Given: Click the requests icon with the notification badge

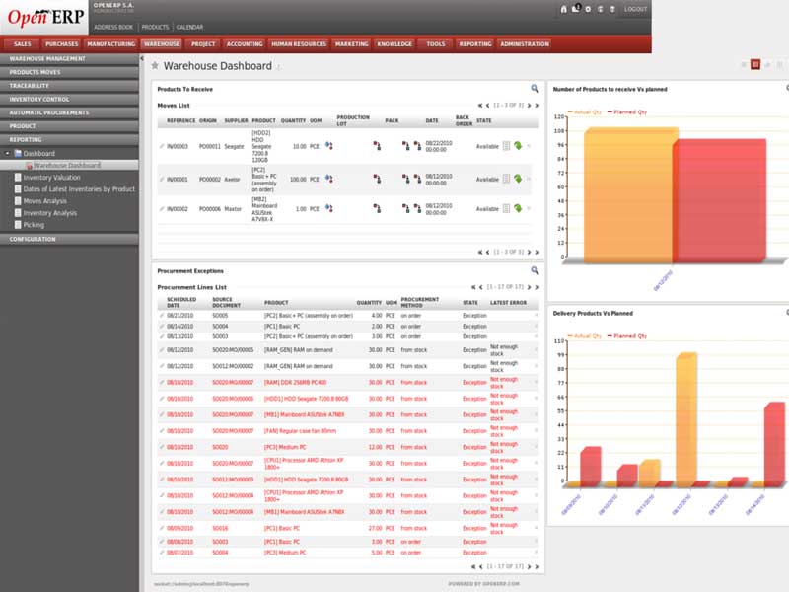Looking at the screenshot, I should [x=575, y=9].
